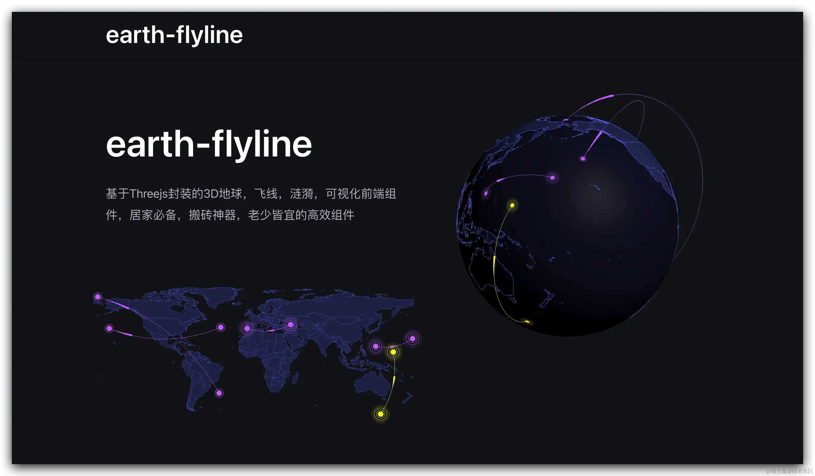Image resolution: width=815 pixels, height=476 pixels.
Task: Click the purple marker in the North Atlantic
Action: point(221,328)
